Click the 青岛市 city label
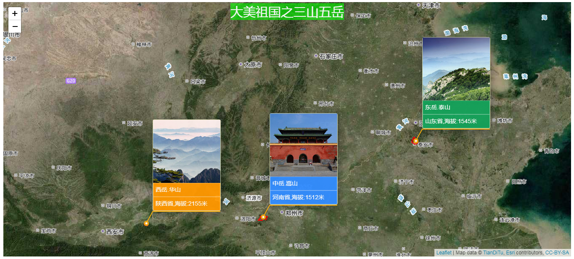Viewport: 574px width, 259px height. (x=552, y=151)
